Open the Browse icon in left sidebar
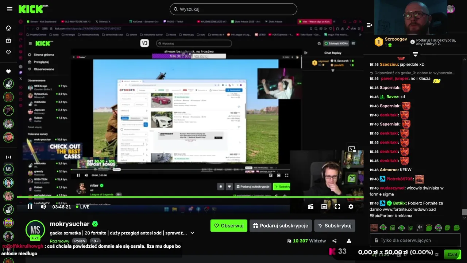467x263 pixels. click(x=8, y=40)
